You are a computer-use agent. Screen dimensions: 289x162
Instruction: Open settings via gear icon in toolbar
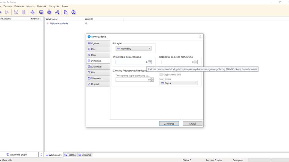(x=49, y=12)
